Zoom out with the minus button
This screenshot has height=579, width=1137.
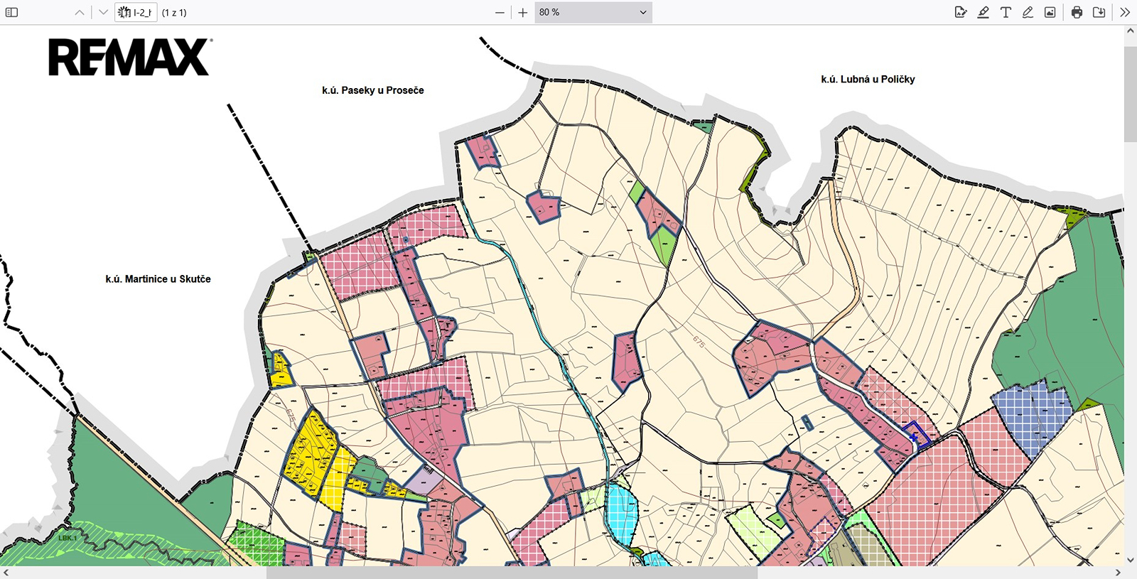tap(500, 12)
